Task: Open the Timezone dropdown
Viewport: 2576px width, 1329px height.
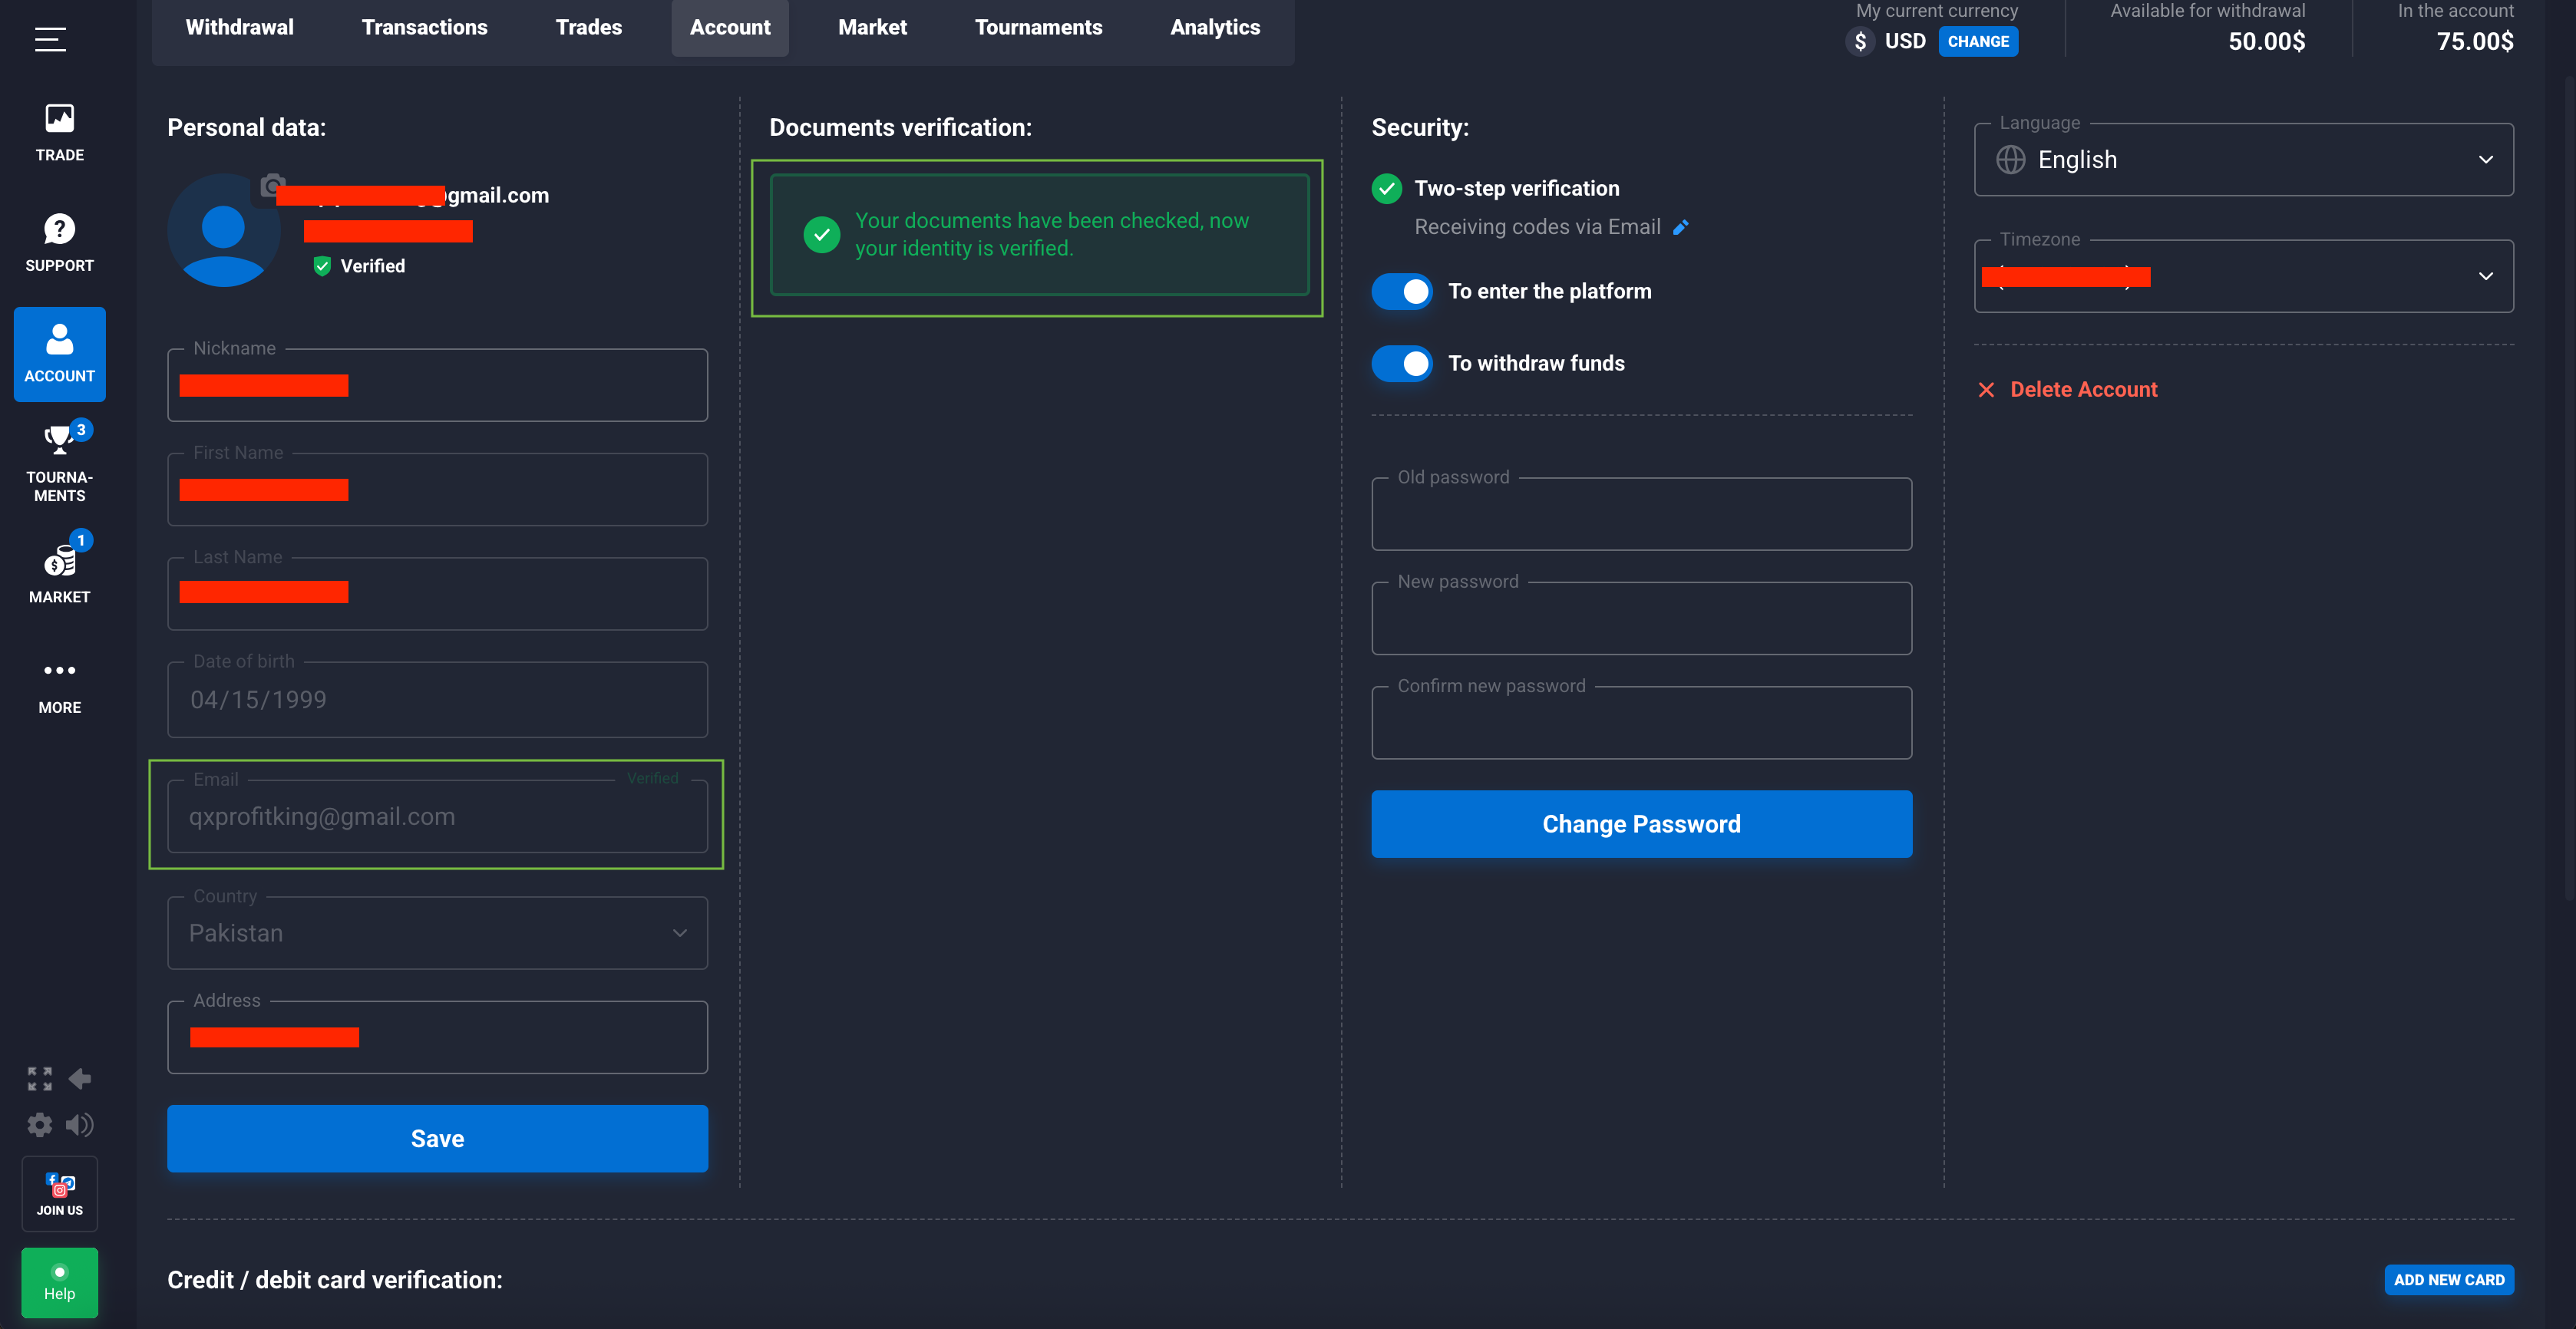Action: (x=2243, y=276)
